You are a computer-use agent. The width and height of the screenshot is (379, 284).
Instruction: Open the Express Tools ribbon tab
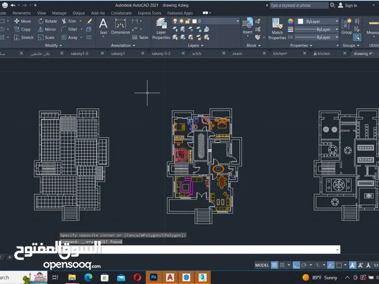(149, 13)
